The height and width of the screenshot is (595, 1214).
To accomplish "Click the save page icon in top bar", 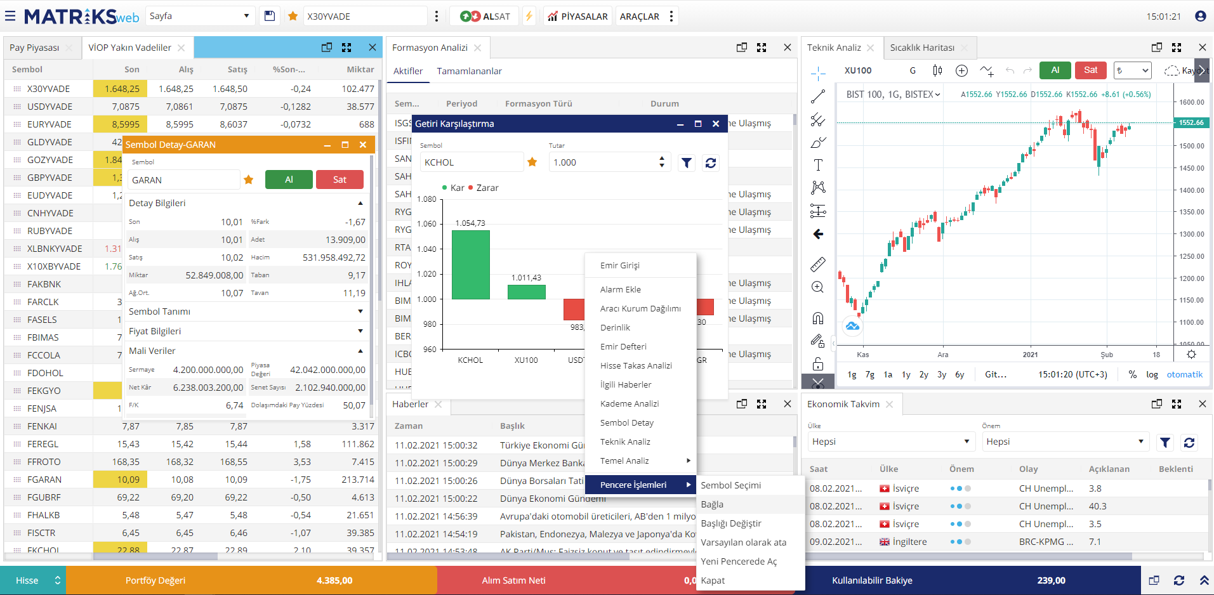I will [x=270, y=16].
